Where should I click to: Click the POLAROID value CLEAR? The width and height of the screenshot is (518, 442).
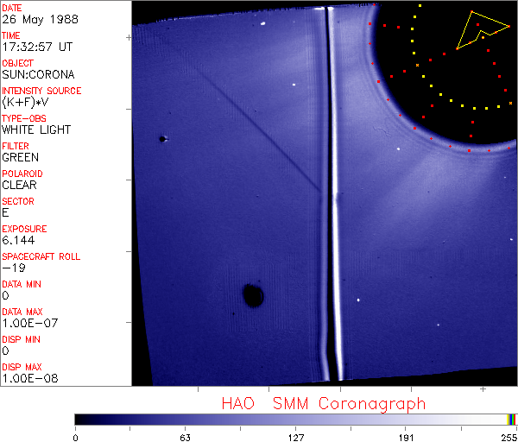pos(19,185)
